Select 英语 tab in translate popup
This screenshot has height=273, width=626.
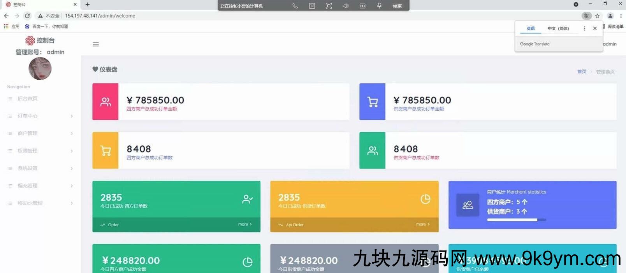tap(531, 28)
